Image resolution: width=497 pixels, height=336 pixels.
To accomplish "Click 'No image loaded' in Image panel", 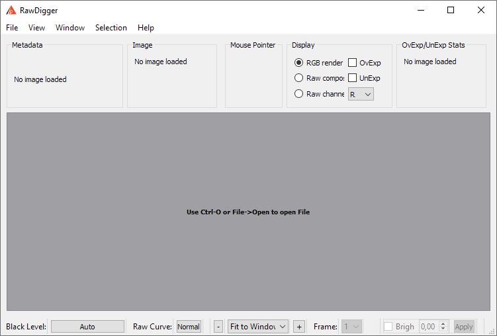I will (x=161, y=62).
